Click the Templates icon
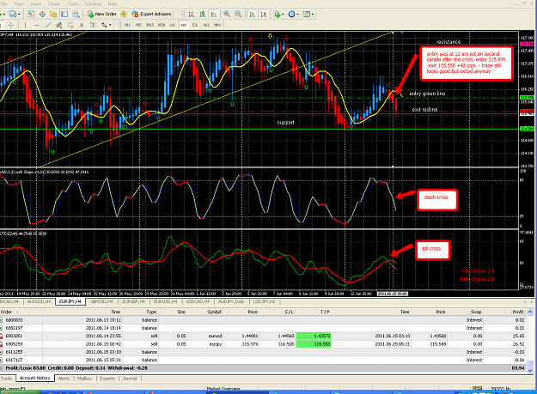537x394 pixels. point(307,14)
